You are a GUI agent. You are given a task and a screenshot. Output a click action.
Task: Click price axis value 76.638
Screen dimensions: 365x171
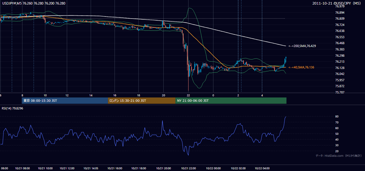339,31
